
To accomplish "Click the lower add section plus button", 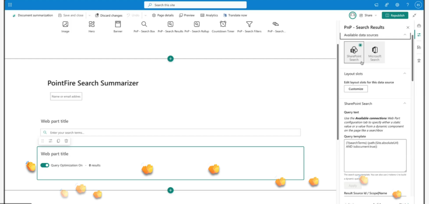I will tap(171, 190).
